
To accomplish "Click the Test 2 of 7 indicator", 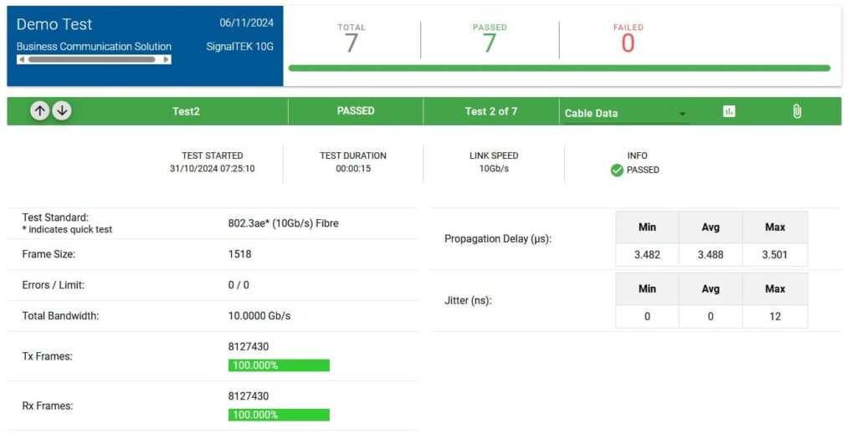I will click(x=491, y=111).
